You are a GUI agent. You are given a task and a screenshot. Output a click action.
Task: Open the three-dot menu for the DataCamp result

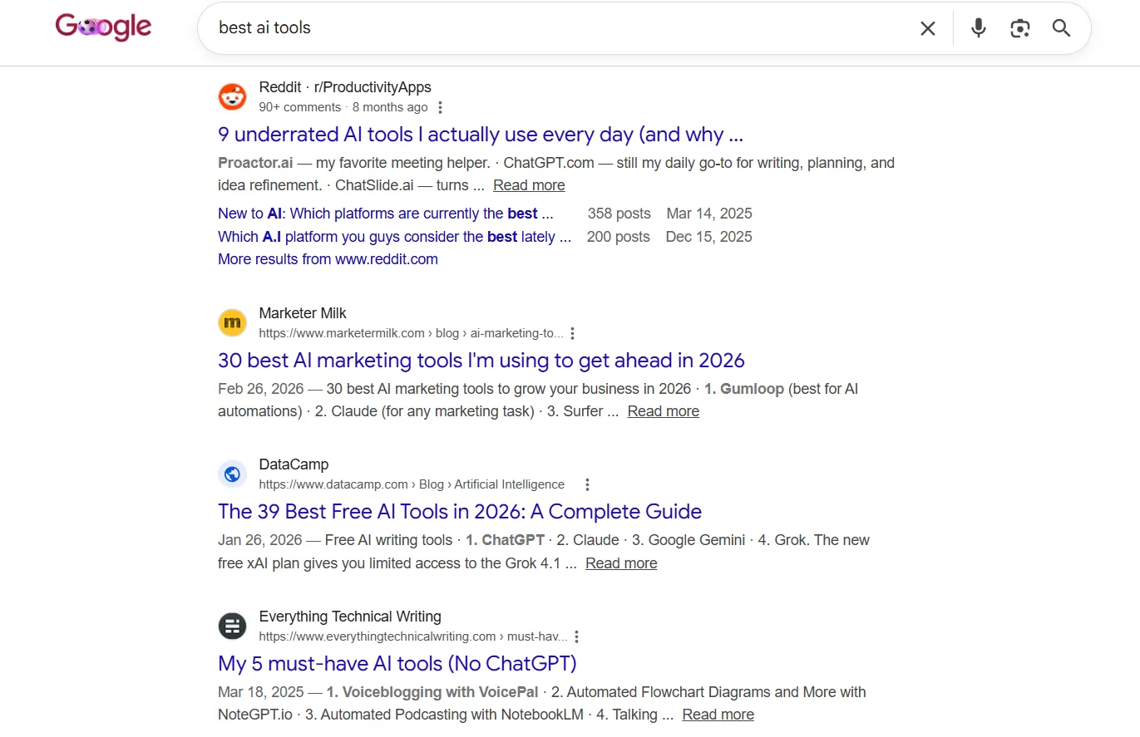pos(587,484)
